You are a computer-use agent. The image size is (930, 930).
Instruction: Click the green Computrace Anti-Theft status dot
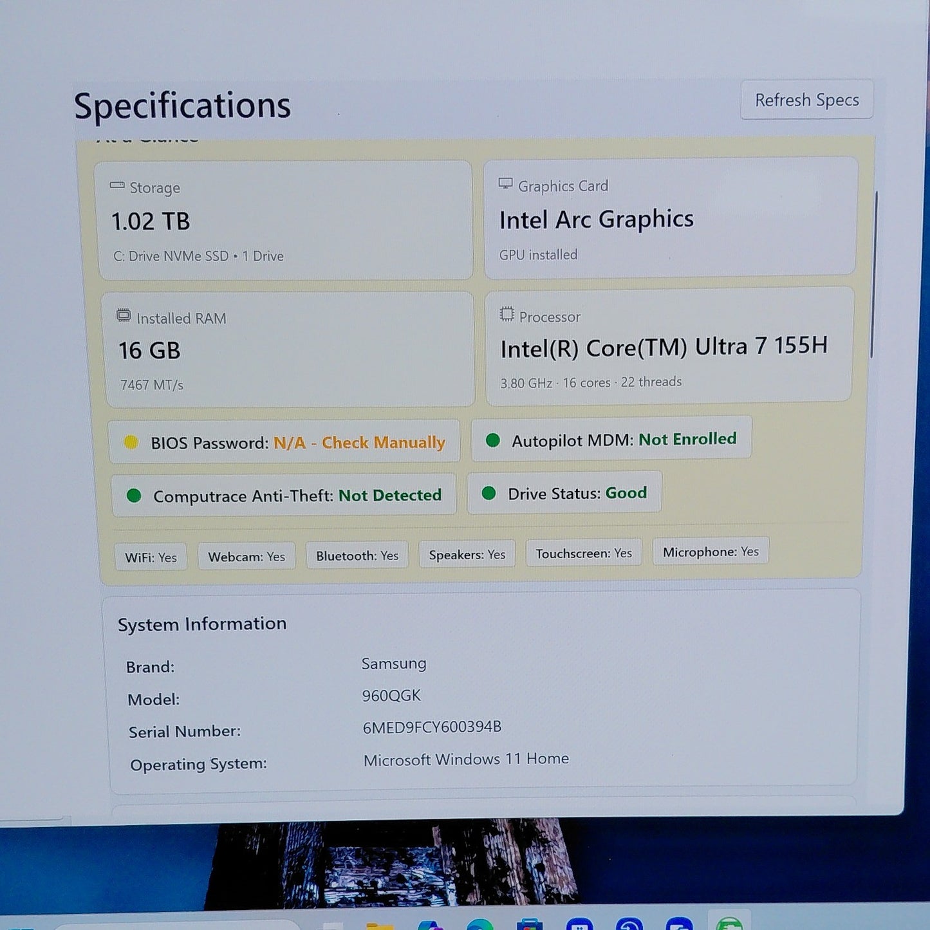click(x=134, y=496)
